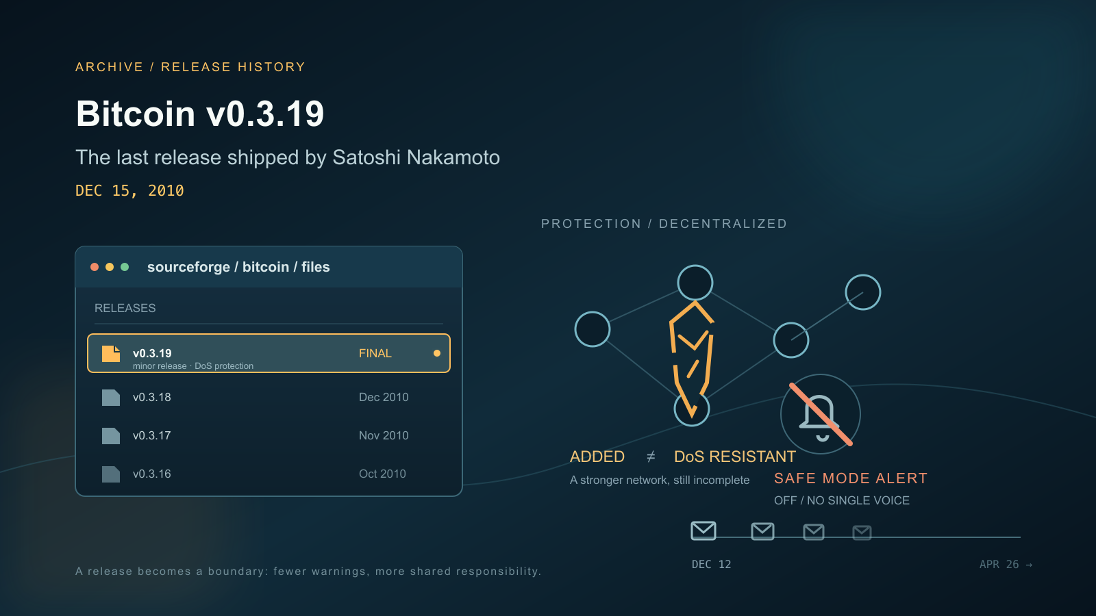1096x616 pixels.
Task: Click the yellow window dot in title bar
Action: 110,267
